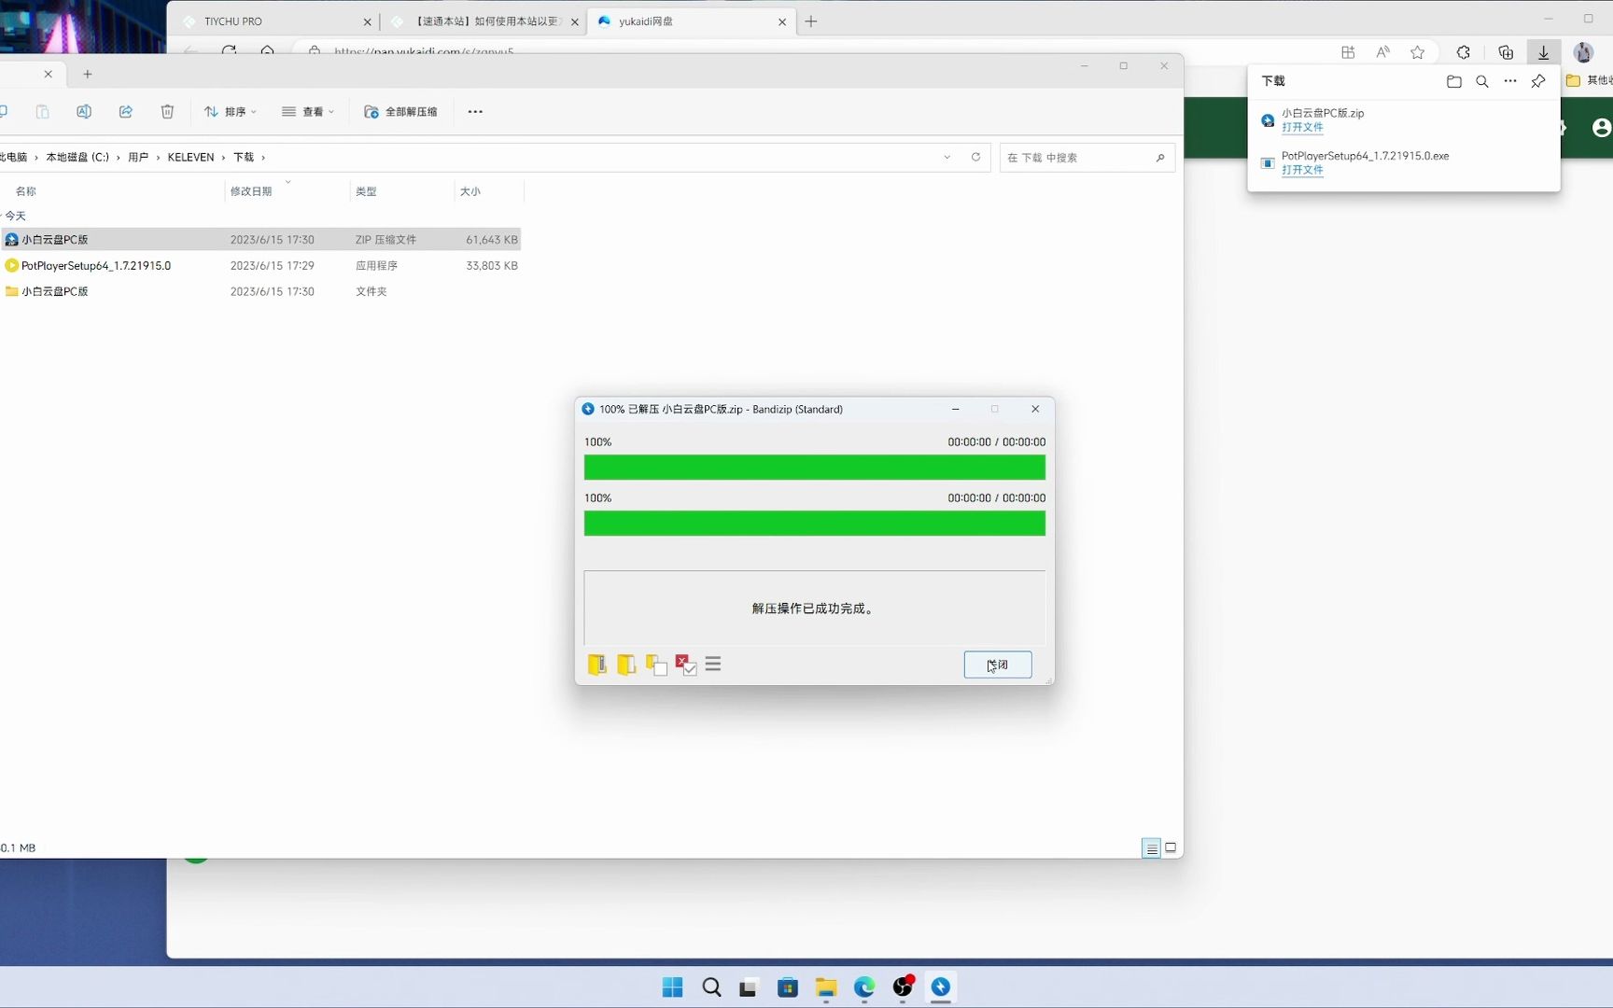Switch to the 【速通本站】 browser tab
1613x1008 pixels.
click(x=484, y=21)
